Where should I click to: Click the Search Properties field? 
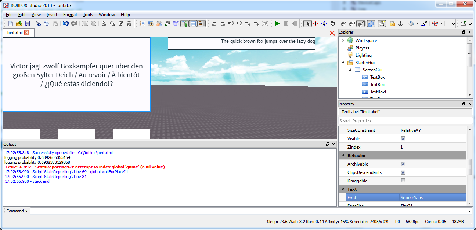click(405, 121)
